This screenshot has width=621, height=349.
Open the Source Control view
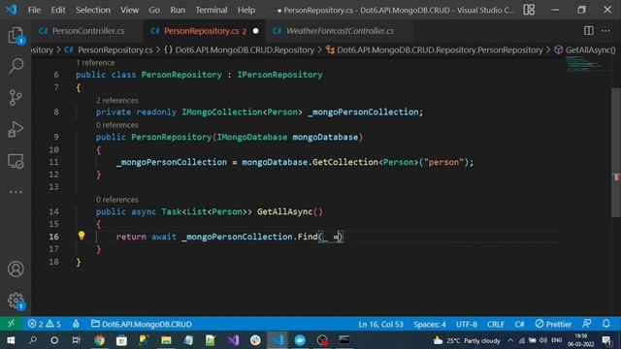16,98
